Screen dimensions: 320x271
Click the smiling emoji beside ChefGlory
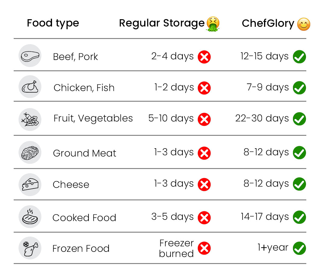(x=304, y=24)
